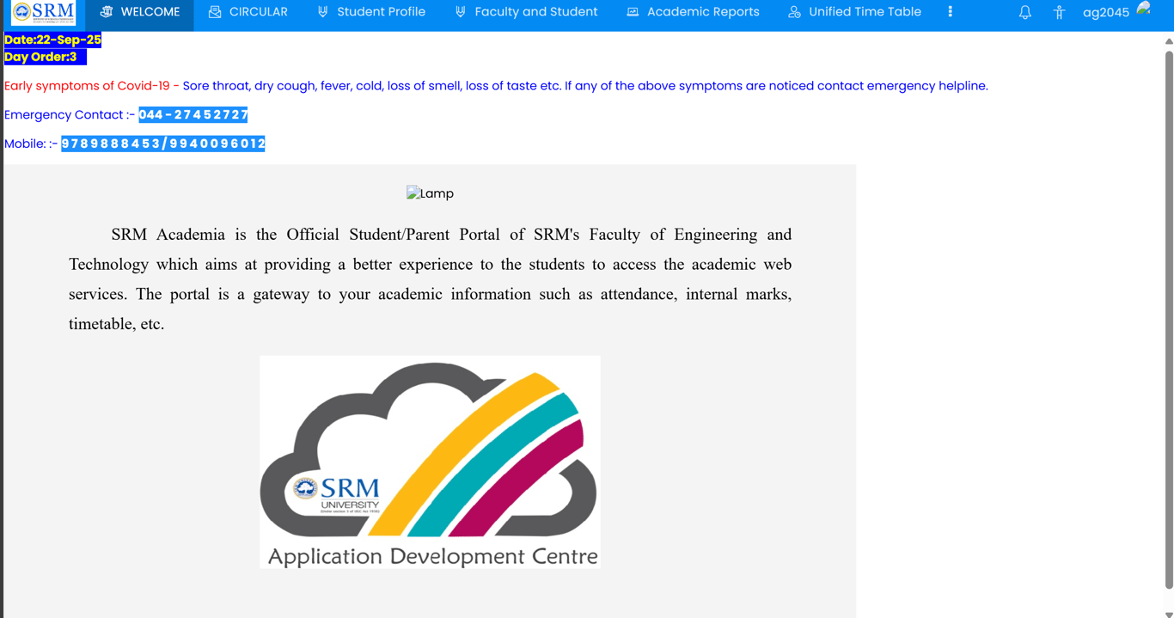Click the Student Profile icon

point(323,12)
